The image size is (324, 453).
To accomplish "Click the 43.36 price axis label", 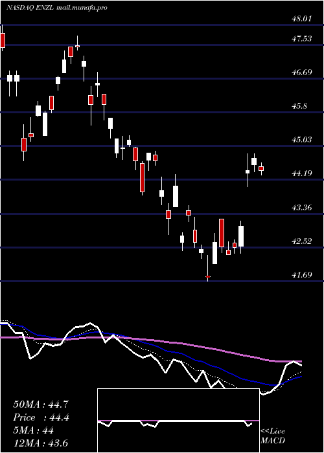I will [x=302, y=208].
